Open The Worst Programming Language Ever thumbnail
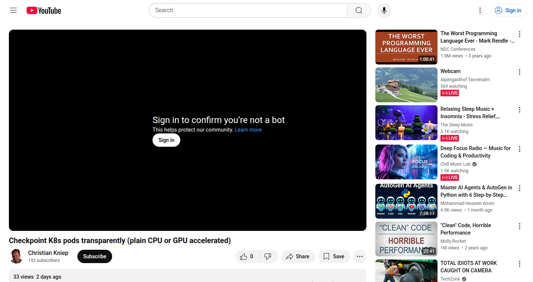The width and height of the screenshot is (533, 282). (406, 47)
